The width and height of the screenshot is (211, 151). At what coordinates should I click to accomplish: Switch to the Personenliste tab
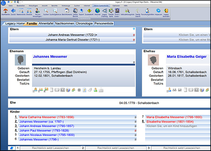[x=104, y=23]
